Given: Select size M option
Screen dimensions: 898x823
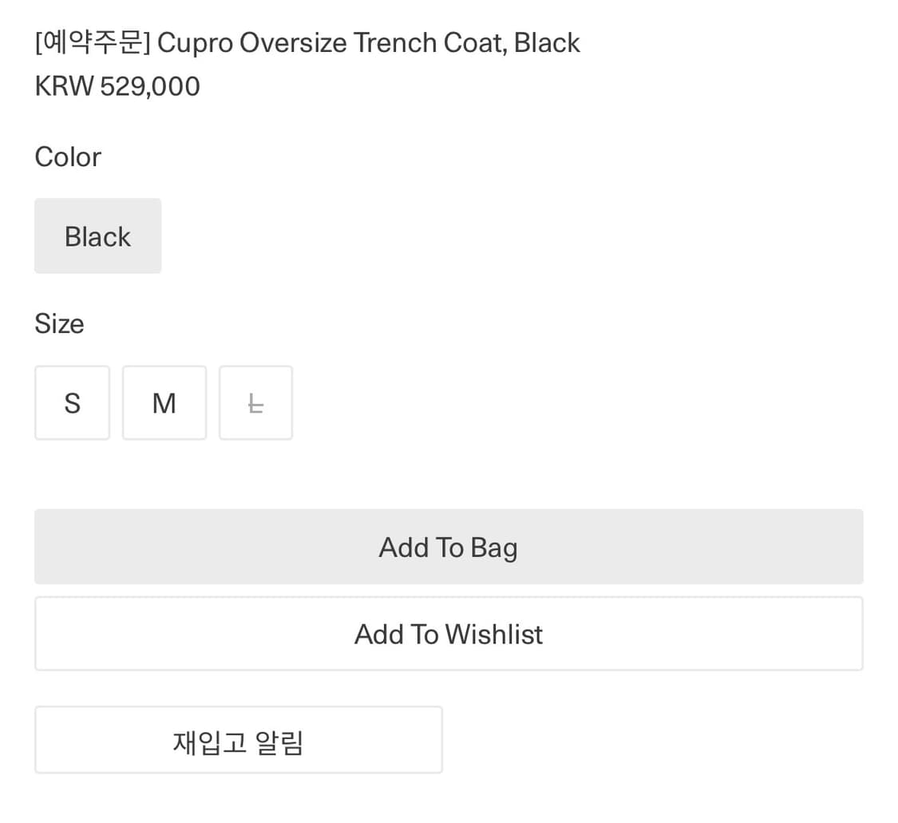Looking at the screenshot, I should 164,403.
